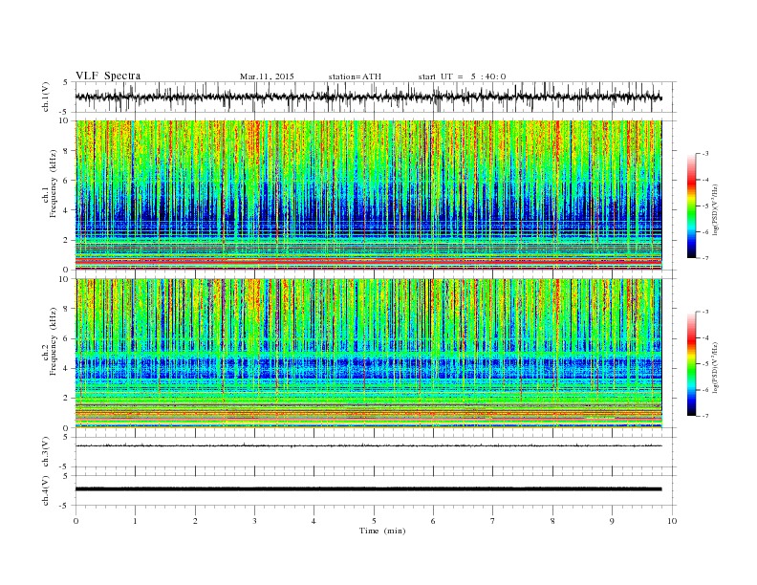Select the date text "Mar.11, 2015"
This screenshot has height=585, width=757.
267,76
